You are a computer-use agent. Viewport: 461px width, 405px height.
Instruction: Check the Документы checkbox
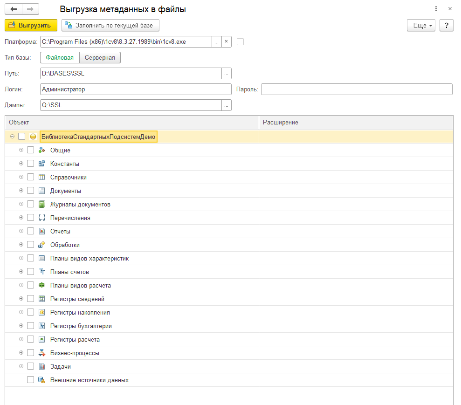(x=30, y=191)
